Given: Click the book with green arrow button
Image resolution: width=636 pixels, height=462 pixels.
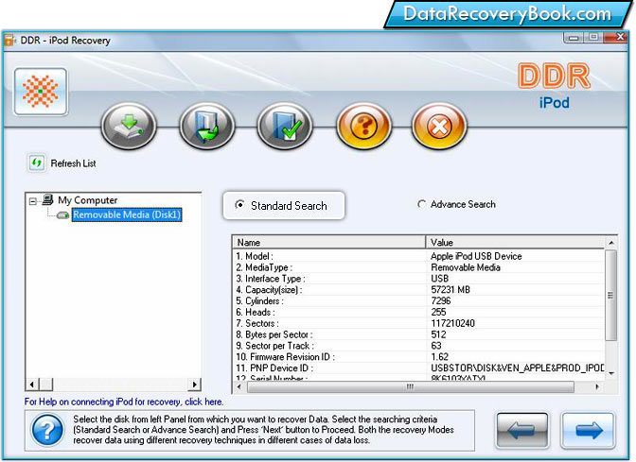Looking at the screenshot, I should (x=207, y=126).
